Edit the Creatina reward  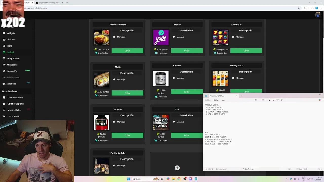point(187,92)
